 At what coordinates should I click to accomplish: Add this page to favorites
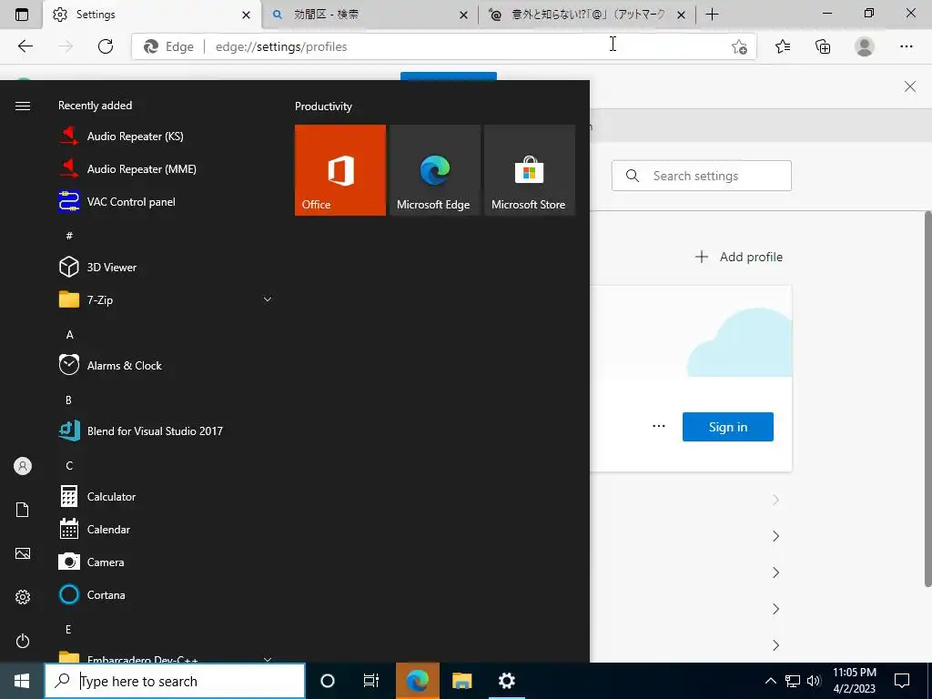(739, 46)
